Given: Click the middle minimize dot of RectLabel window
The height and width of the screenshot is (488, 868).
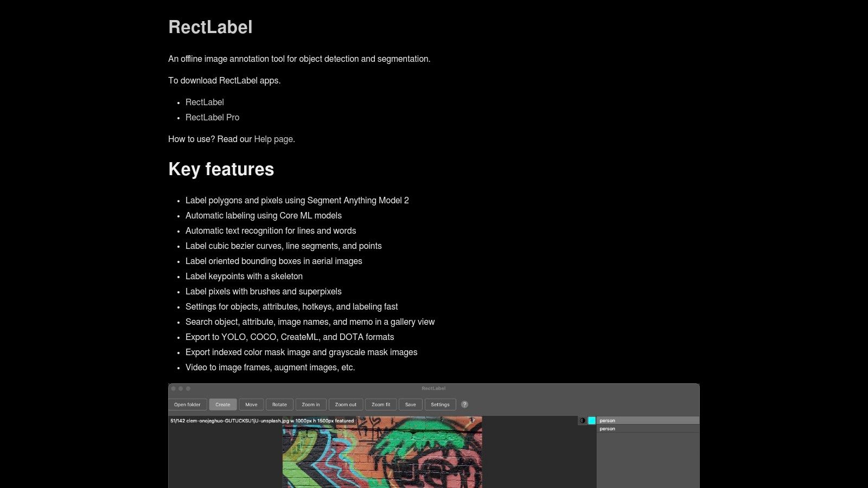Looking at the screenshot, I should point(181,388).
